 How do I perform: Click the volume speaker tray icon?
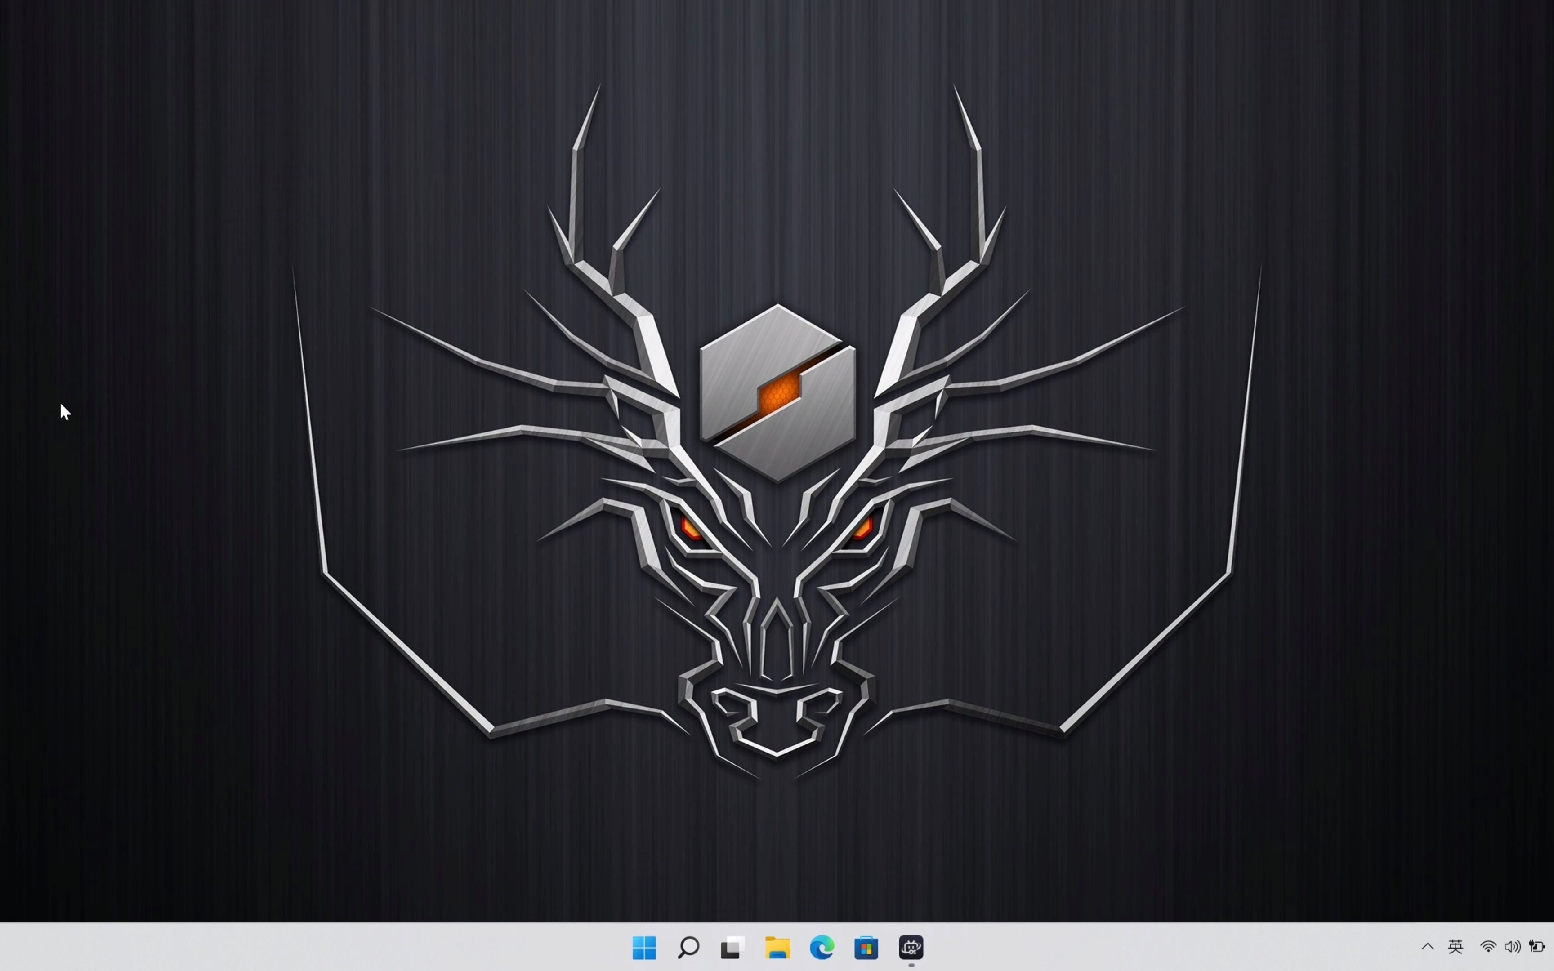click(x=1512, y=947)
